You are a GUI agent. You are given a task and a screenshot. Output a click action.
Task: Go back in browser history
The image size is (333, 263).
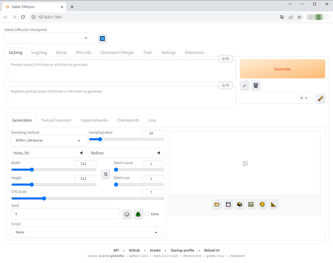click(x=6, y=17)
